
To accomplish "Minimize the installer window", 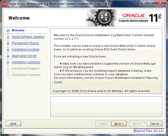I will 144,3.
